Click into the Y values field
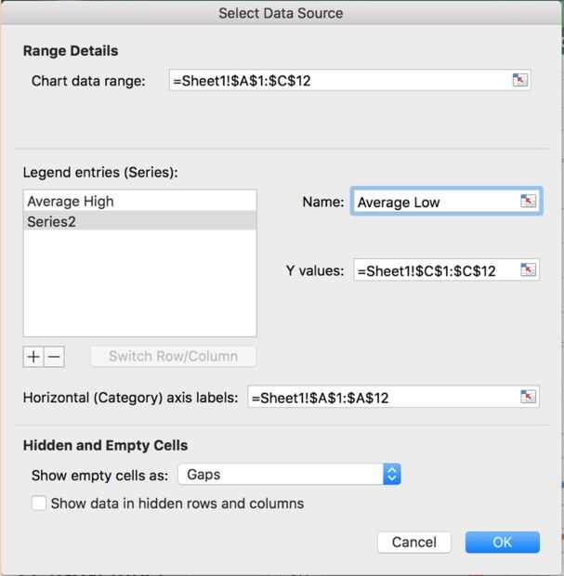The height and width of the screenshot is (576, 564). 432,271
